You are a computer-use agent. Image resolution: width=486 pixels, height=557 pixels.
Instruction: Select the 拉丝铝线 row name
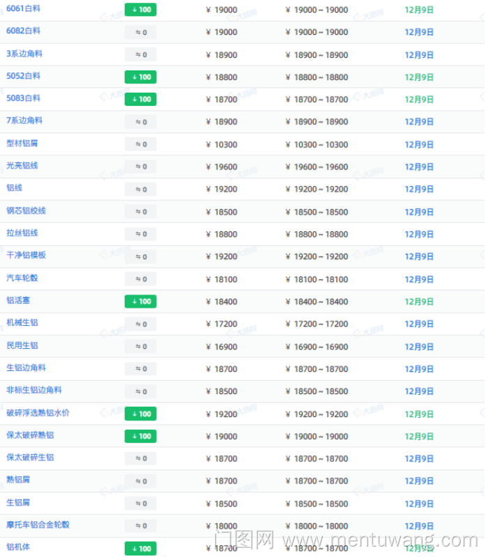point(22,233)
